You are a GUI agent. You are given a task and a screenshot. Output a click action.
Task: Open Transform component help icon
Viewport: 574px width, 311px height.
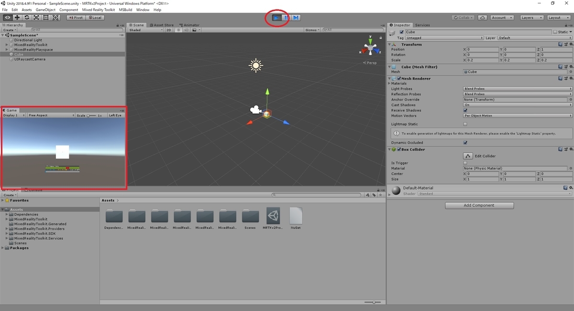(x=560, y=44)
